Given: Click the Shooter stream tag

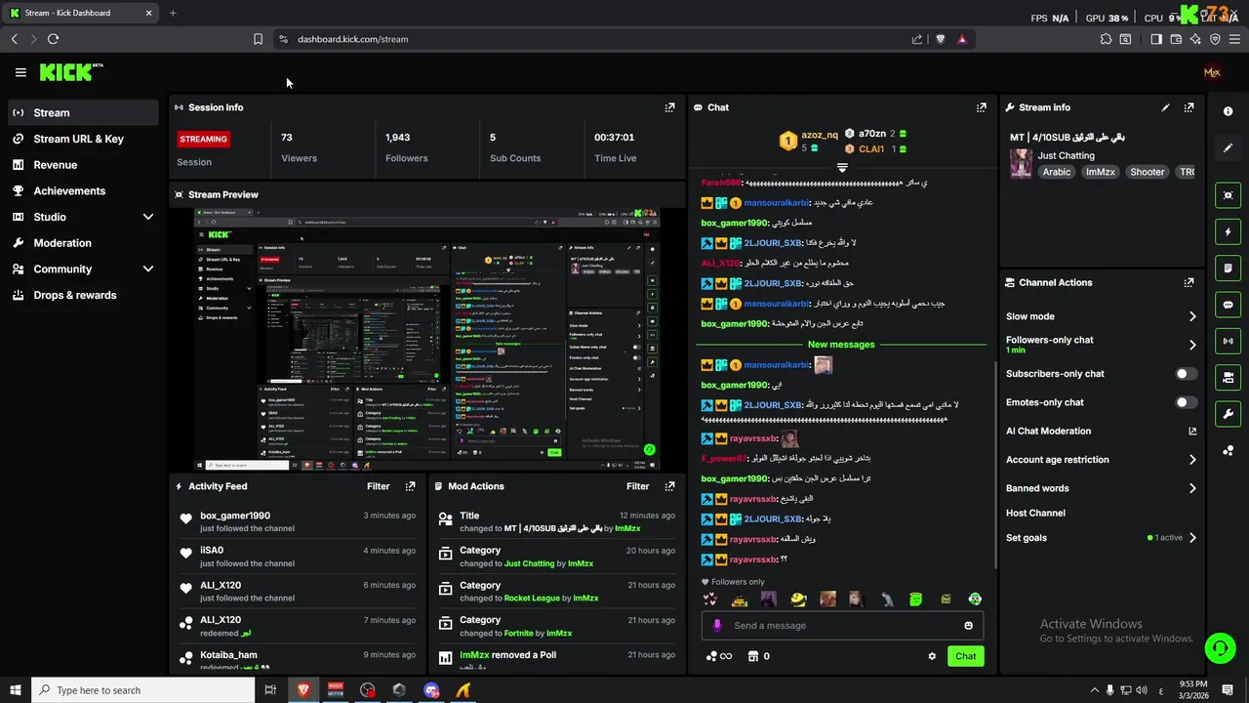Looking at the screenshot, I should [x=1147, y=172].
